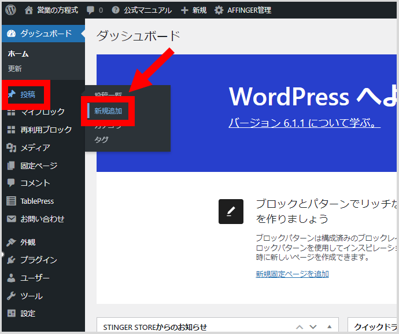Viewport: 399px width, 334px height.
Task: Click the black pencil edit icon
Action: (231, 212)
